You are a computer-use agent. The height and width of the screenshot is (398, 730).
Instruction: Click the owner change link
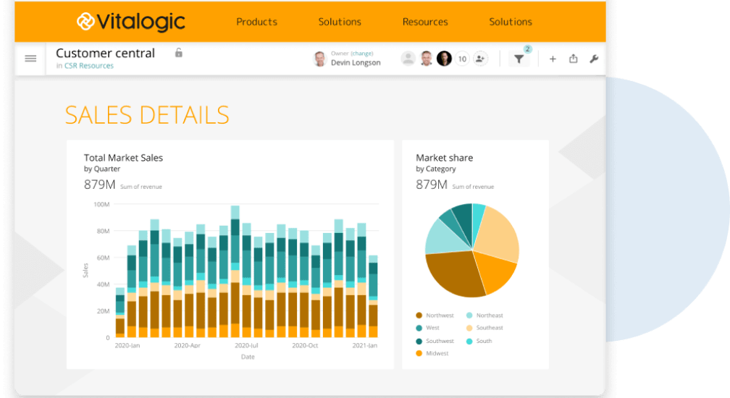362,54
